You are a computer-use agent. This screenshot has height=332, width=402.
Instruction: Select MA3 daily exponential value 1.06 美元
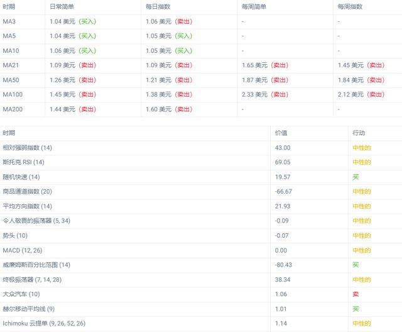tap(159, 21)
